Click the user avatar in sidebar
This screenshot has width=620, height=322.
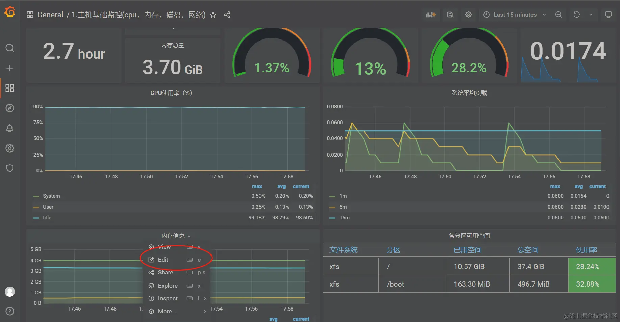click(10, 292)
